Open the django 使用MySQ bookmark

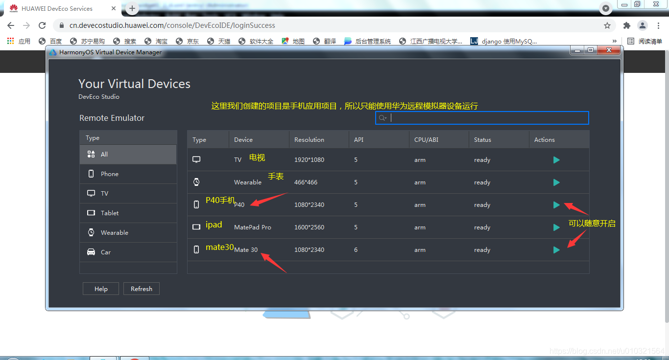[x=503, y=42]
